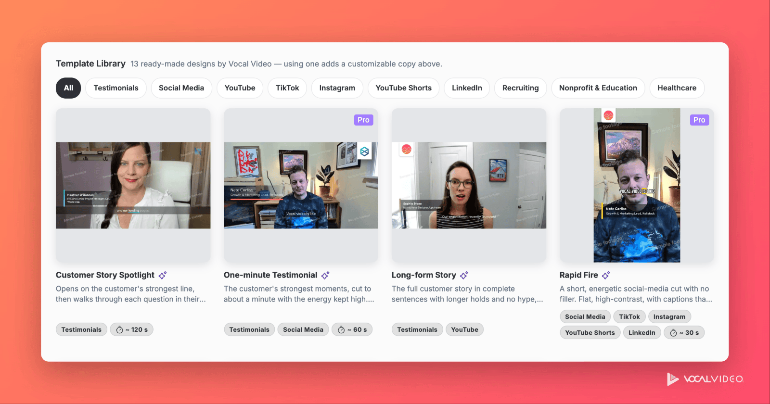Show Instagram templates

click(337, 88)
